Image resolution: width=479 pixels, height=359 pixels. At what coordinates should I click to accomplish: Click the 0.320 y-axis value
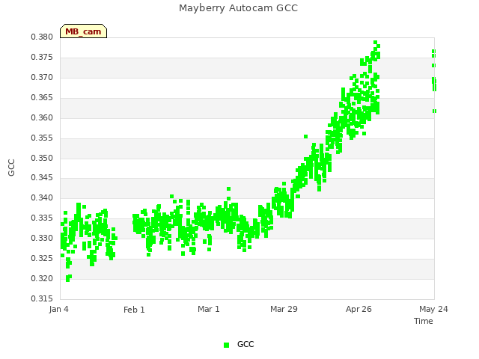point(42,278)
